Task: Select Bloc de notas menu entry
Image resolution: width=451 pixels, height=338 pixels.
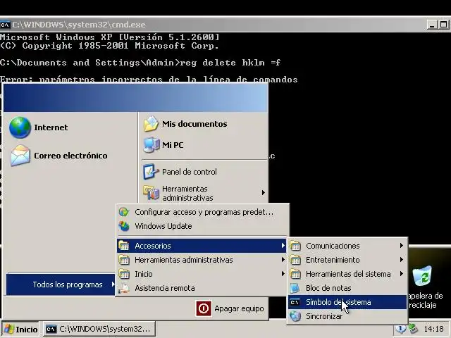Action: (347, 288)
